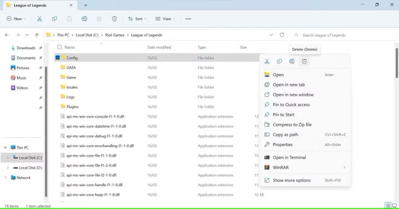Choose Open in new window
Image resolution: width=399 pixels, height=209 pixels.
[305, 95]
